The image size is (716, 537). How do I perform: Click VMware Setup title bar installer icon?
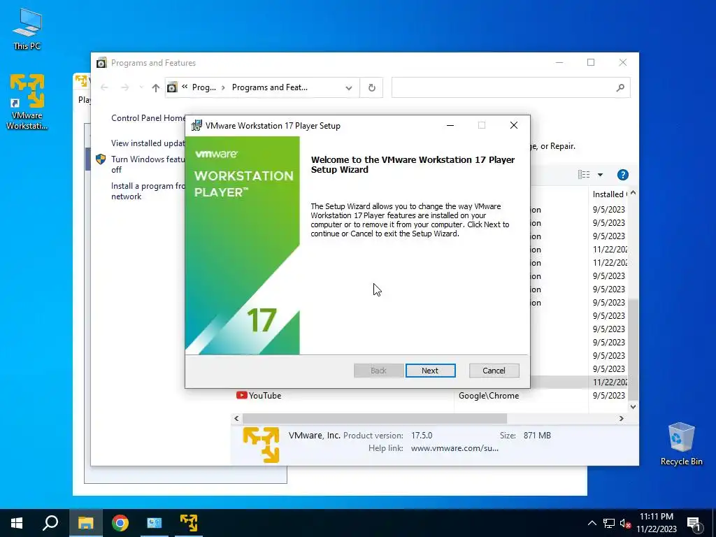click(196, 126)
